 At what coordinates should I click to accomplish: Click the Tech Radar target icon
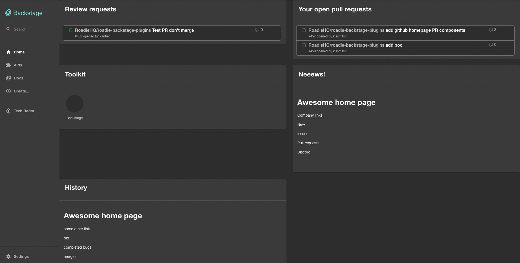[8, 111]
